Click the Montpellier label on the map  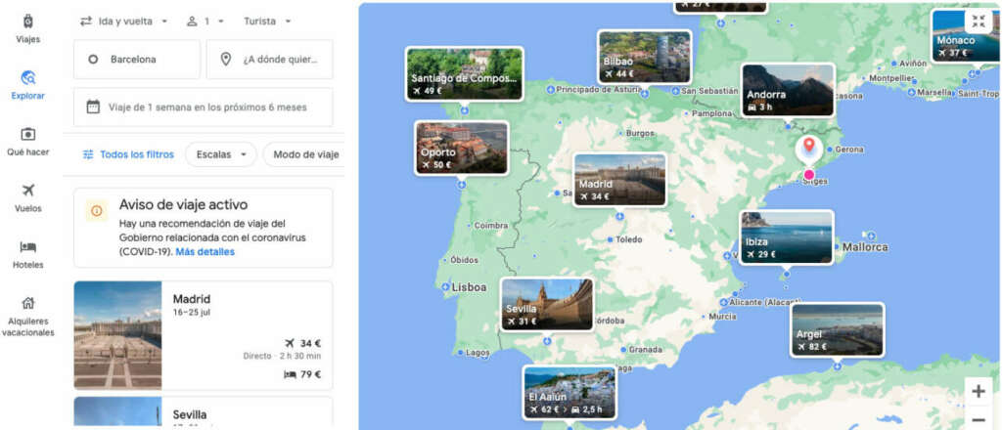[892, 78]
